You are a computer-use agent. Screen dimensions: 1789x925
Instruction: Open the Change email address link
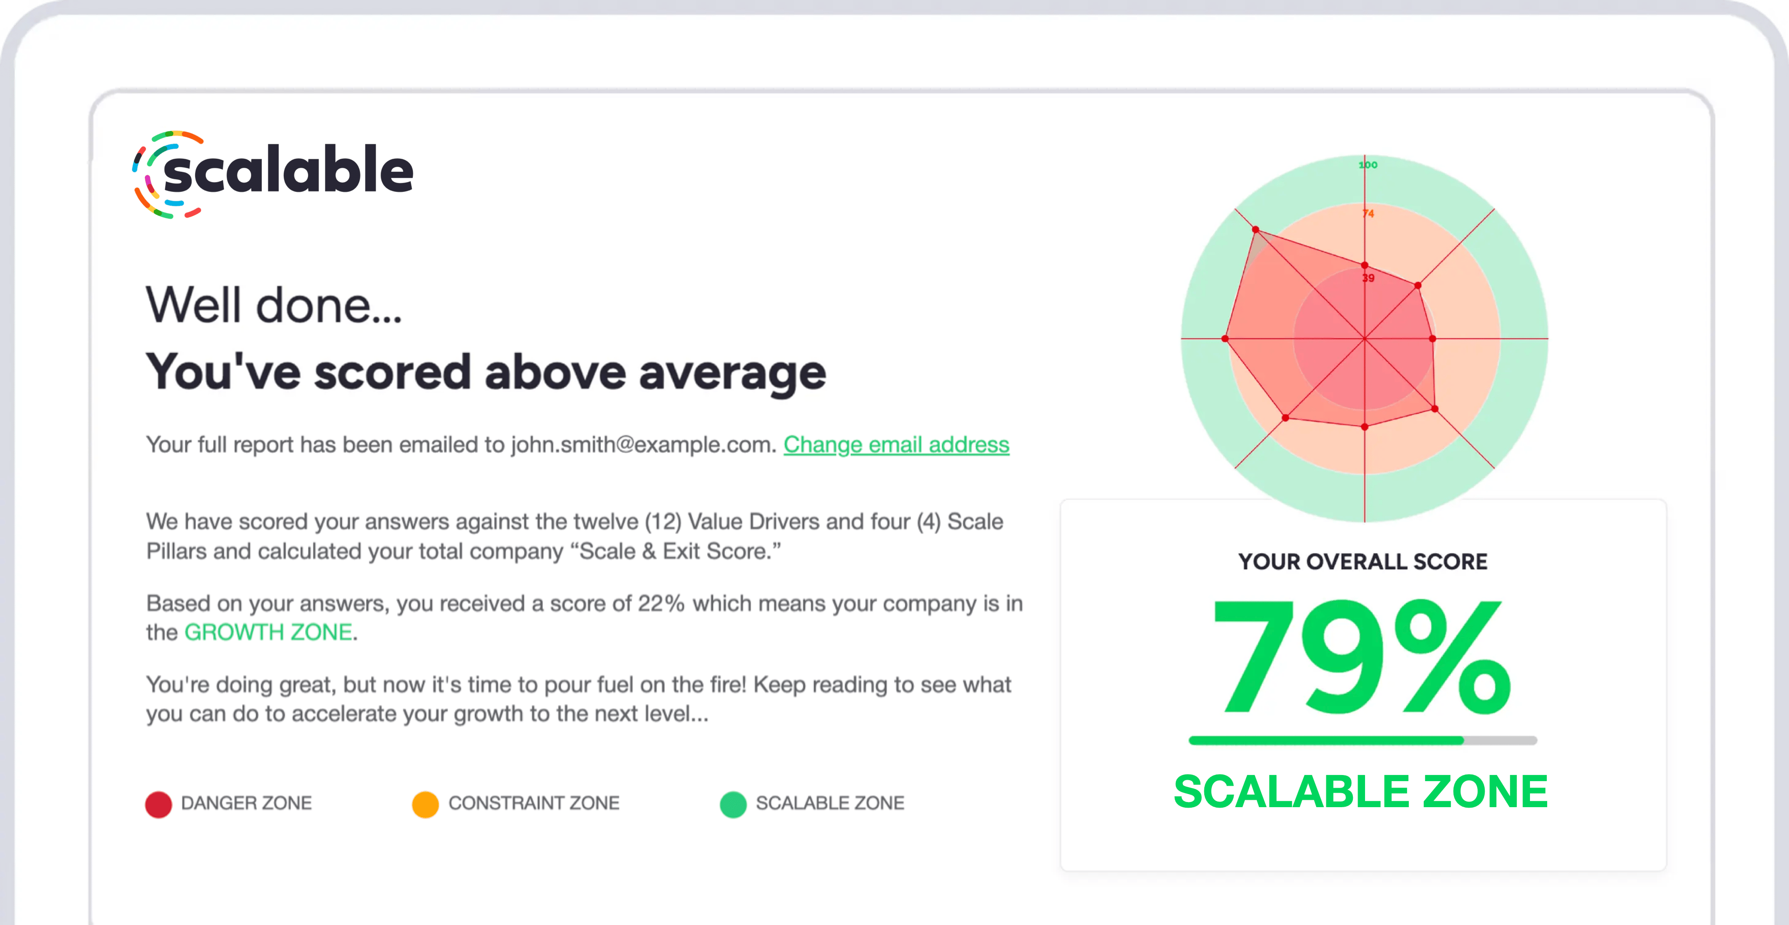(896, 444)
